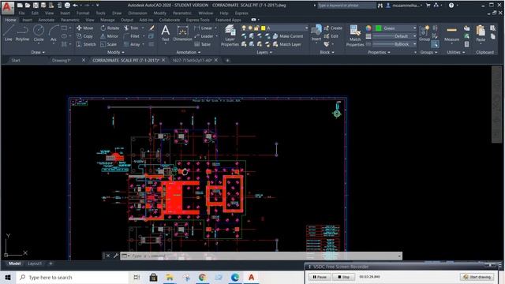Click the Stretch tool
505x284 pixels.
click(86, 44)
